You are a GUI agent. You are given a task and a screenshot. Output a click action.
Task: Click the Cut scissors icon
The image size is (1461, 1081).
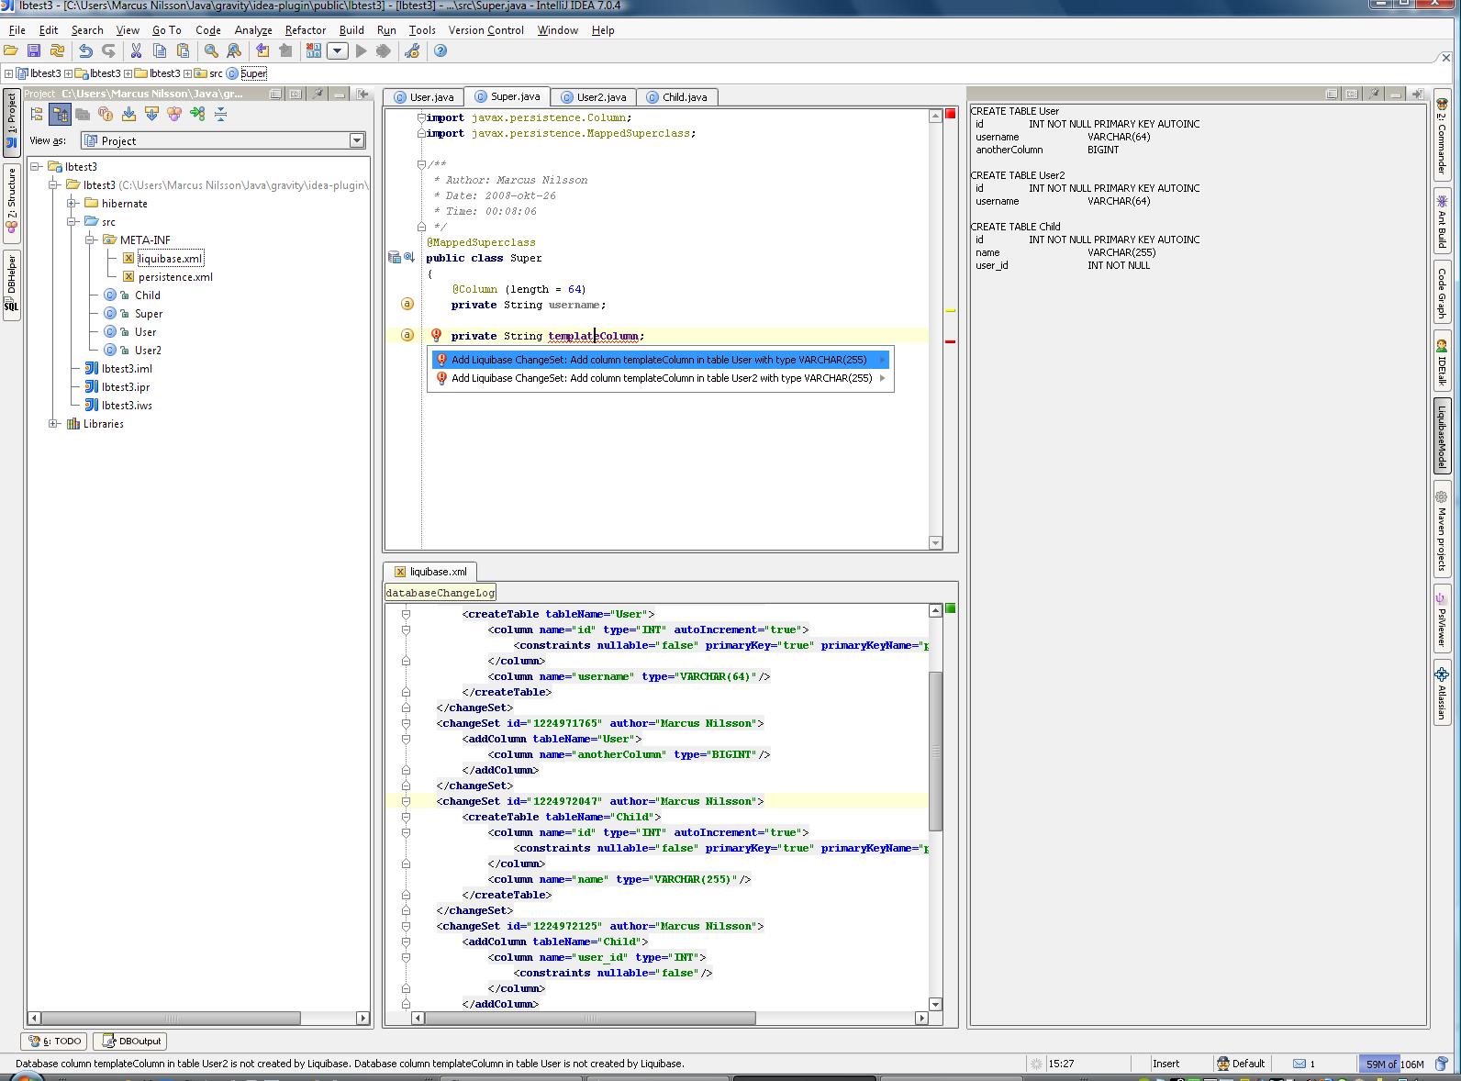137,51
